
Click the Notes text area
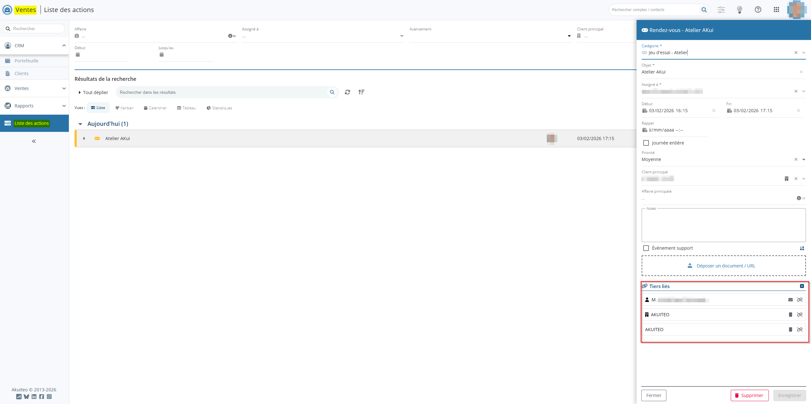pyautogui.click(x=723, y=226)
